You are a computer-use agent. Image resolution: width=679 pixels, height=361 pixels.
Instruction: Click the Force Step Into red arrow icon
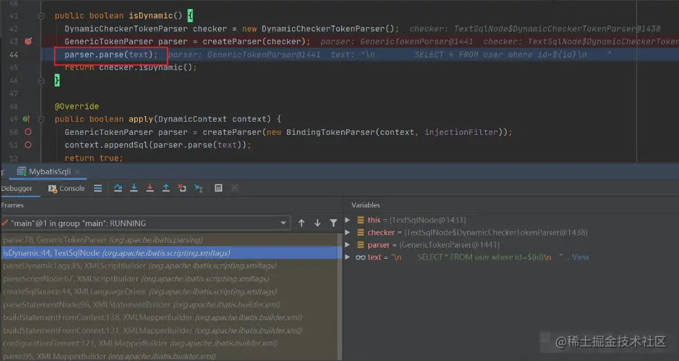(150, 188)
